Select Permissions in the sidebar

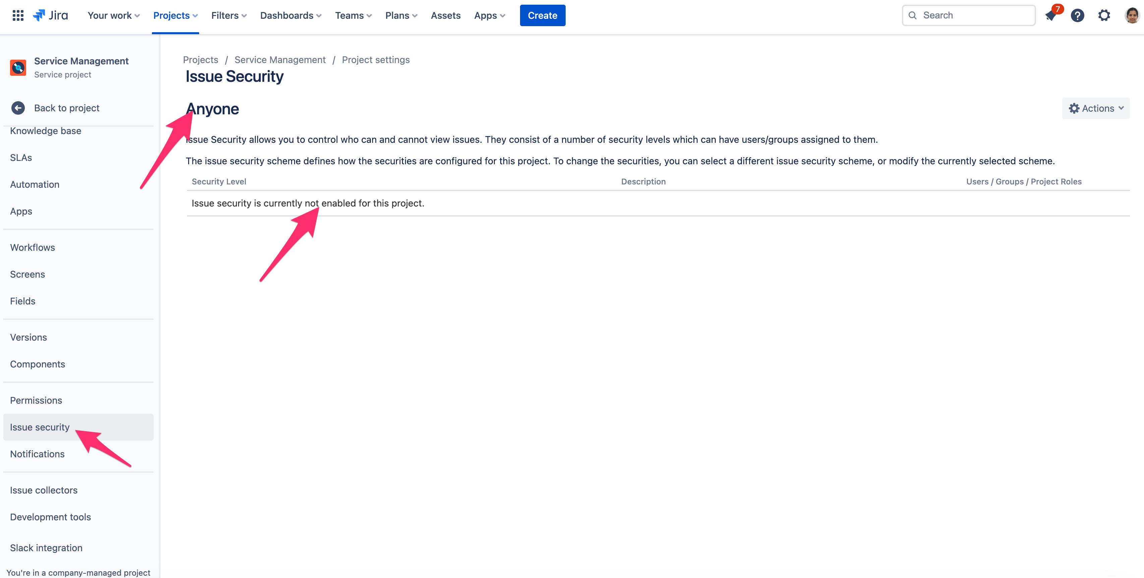[36, 400]
